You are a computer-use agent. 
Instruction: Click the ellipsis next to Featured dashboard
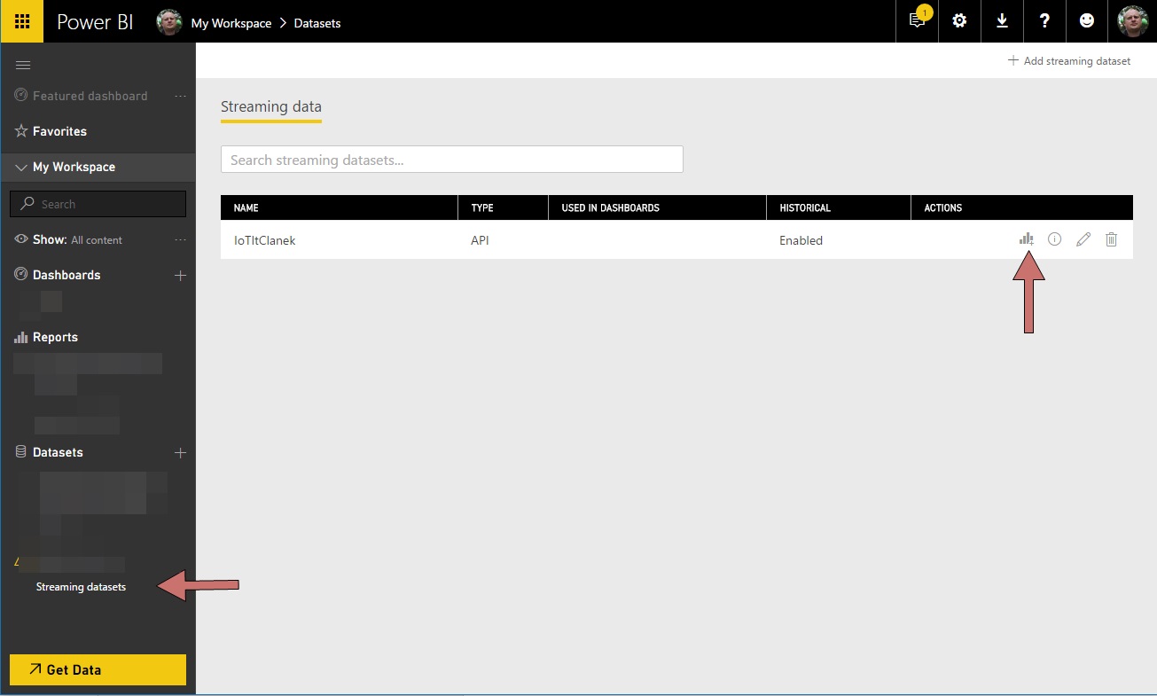click(x=180, y=96)
